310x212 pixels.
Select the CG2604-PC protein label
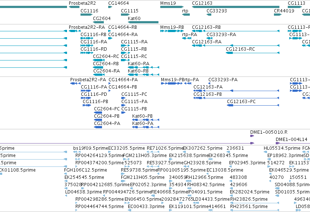pyautogui.click(x=107, y=109)
